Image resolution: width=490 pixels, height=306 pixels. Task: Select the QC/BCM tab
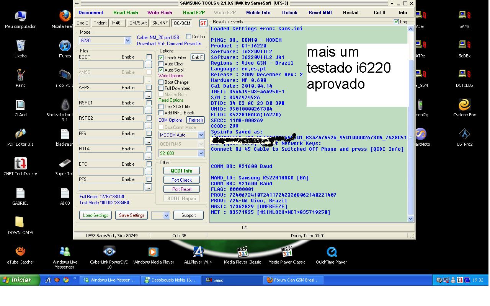click(182, 23)
